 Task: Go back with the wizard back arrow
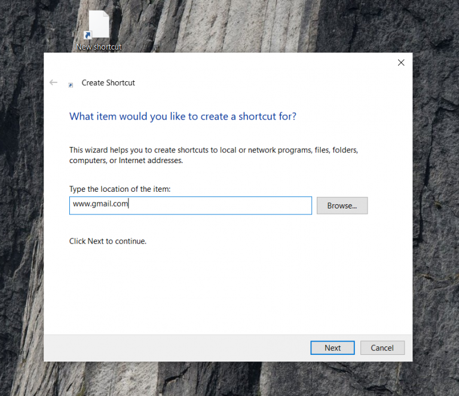[54, 82]
